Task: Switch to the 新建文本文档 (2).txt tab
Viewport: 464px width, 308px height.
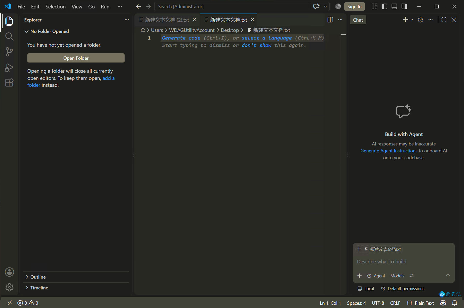Action: click(x=167, y=20)
